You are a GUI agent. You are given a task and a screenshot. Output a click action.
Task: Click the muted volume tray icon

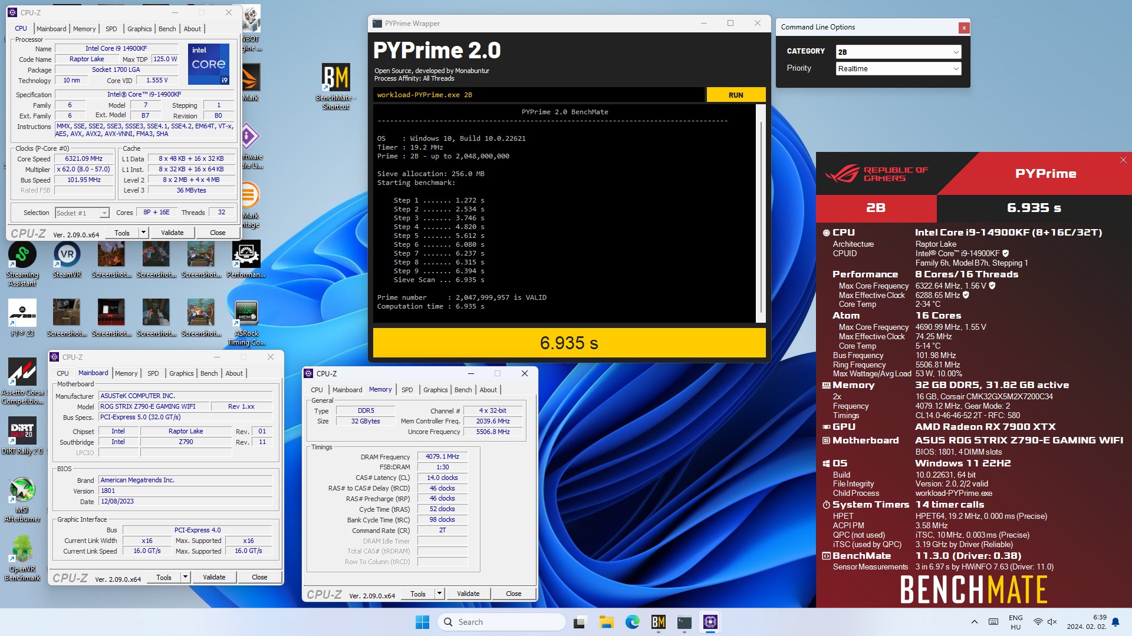coord(1052,622)
